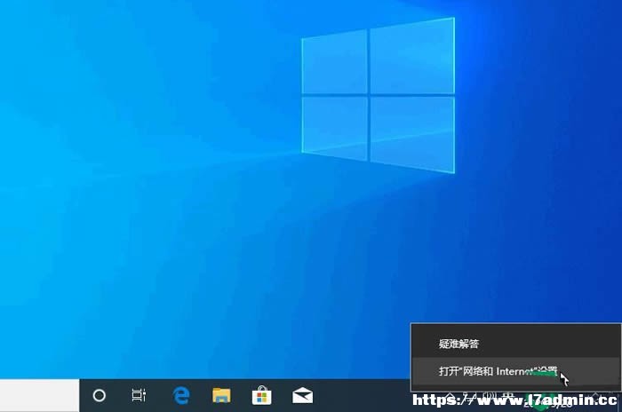Open Cortana circle icon on taskbar
The height and width of the screenshot is (412, 622).
pyautogui.click(x=100, y=395)
